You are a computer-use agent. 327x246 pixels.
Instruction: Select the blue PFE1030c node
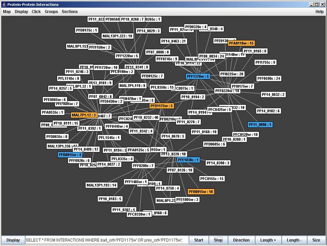(188, 160)
